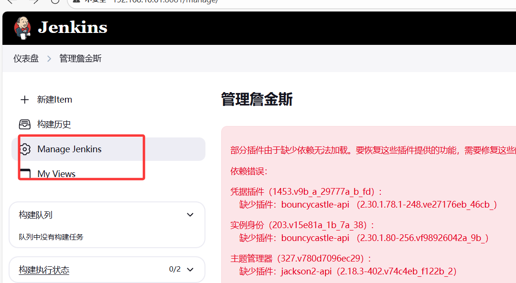Open the Jenkins title home link

coord(73,27)
